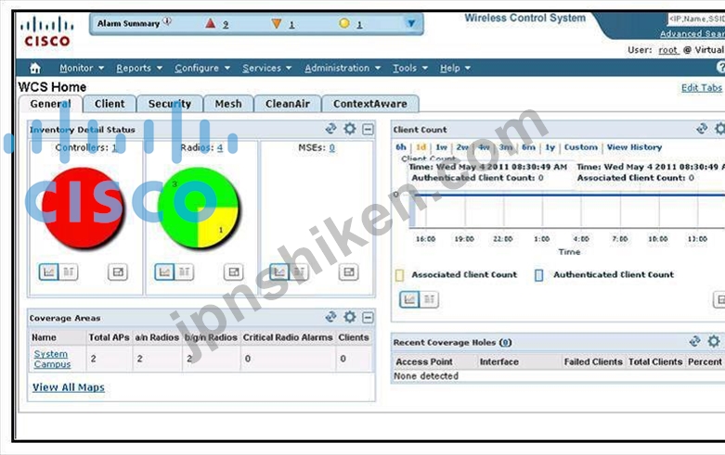The height and width of the screenshot is (455, 725).
Task: Click the yellow Radios pie slice
Action: pyautogui.click(x=217, y=228)
